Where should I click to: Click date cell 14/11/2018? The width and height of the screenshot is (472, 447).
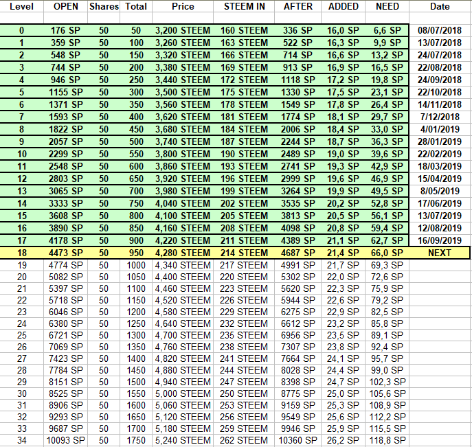point(440,104)
